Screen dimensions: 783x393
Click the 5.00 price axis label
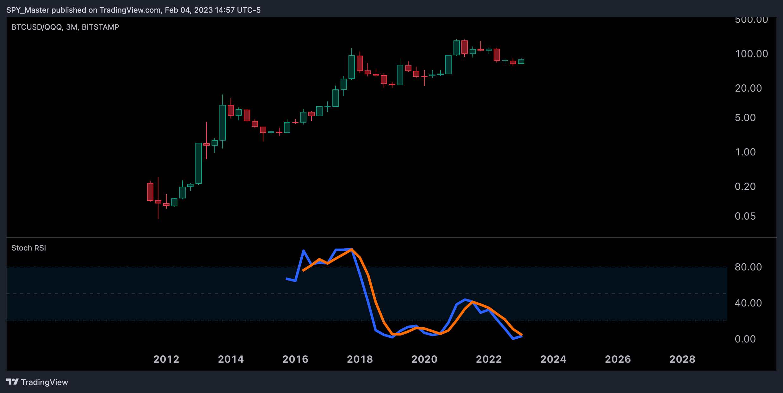(x=745, y=118)
